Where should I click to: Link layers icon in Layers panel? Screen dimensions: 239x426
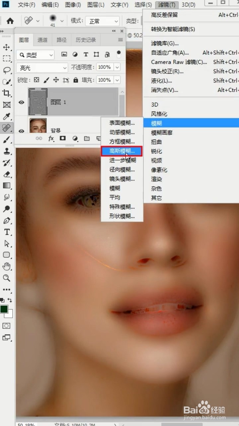tap(39, 138)
